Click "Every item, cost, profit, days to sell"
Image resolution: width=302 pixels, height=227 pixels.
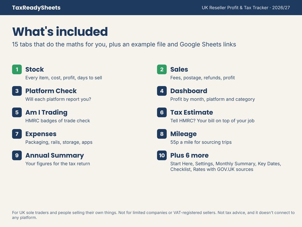point(64,78)
